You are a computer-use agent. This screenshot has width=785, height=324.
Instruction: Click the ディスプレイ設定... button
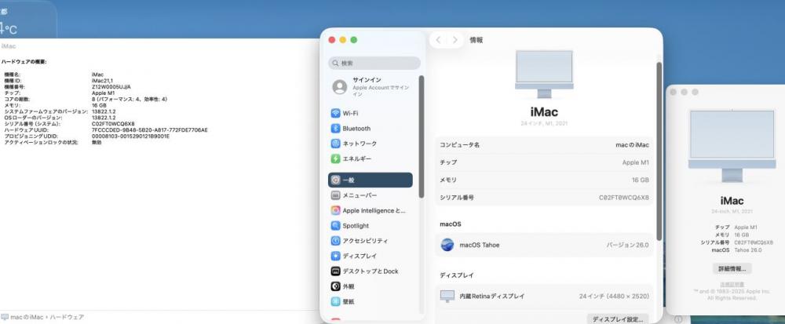tap(618, 319)
